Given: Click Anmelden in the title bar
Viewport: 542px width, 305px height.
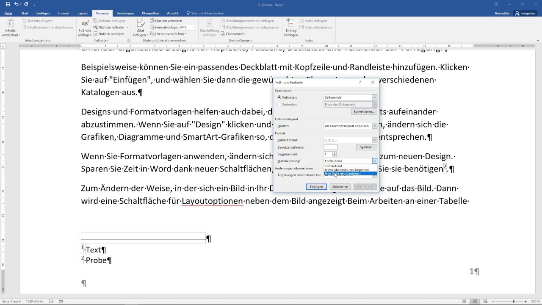Looking at the screenshot, I should pyautogui.click(x=502, y=13).
